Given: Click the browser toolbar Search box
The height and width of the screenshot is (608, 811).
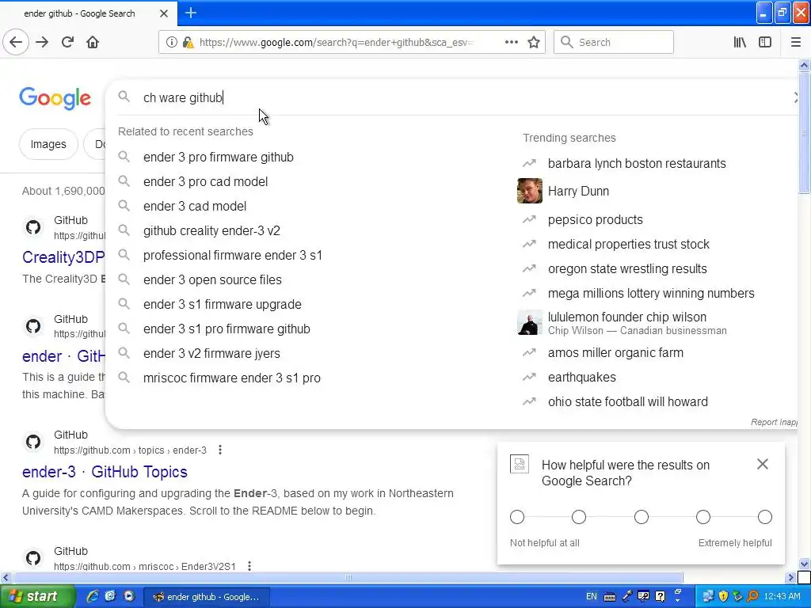Looking at the screenshot, I should (x=614, y=43).
